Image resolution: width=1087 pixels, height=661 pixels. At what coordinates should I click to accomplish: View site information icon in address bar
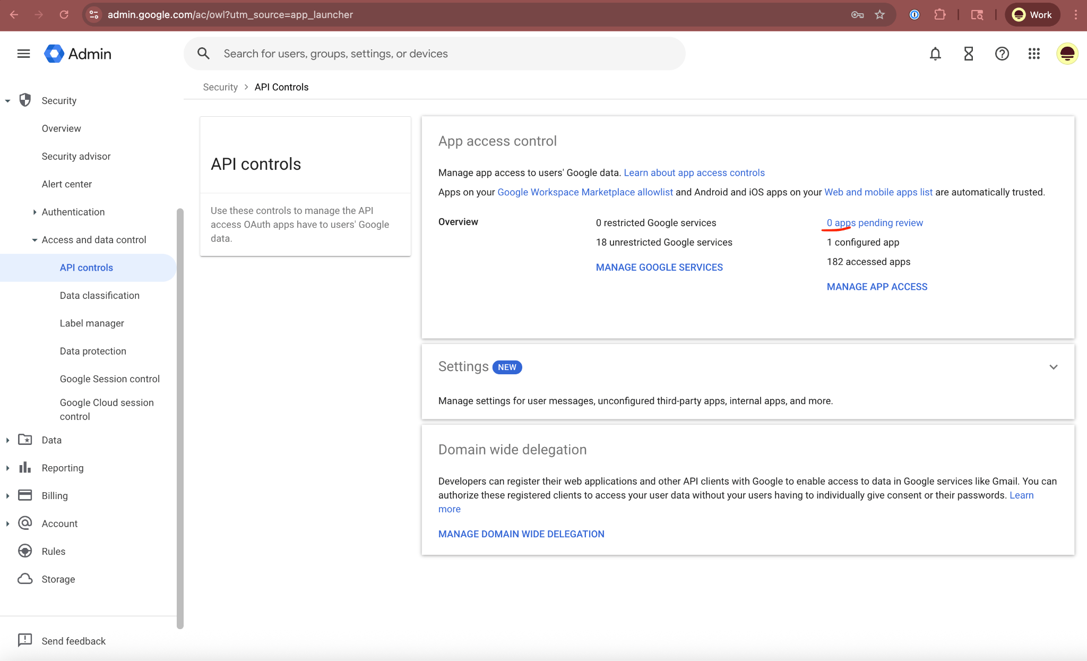(94, 14)
